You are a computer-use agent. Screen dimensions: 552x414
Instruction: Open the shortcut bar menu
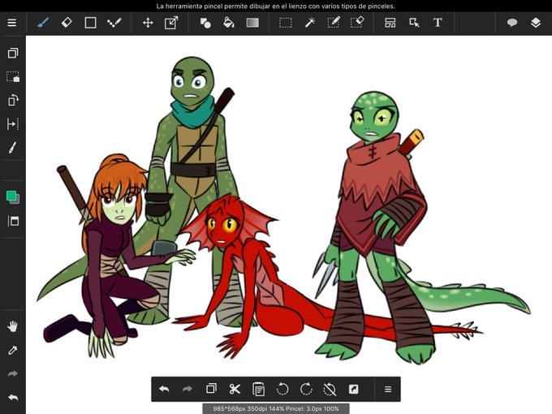[388, 389]
